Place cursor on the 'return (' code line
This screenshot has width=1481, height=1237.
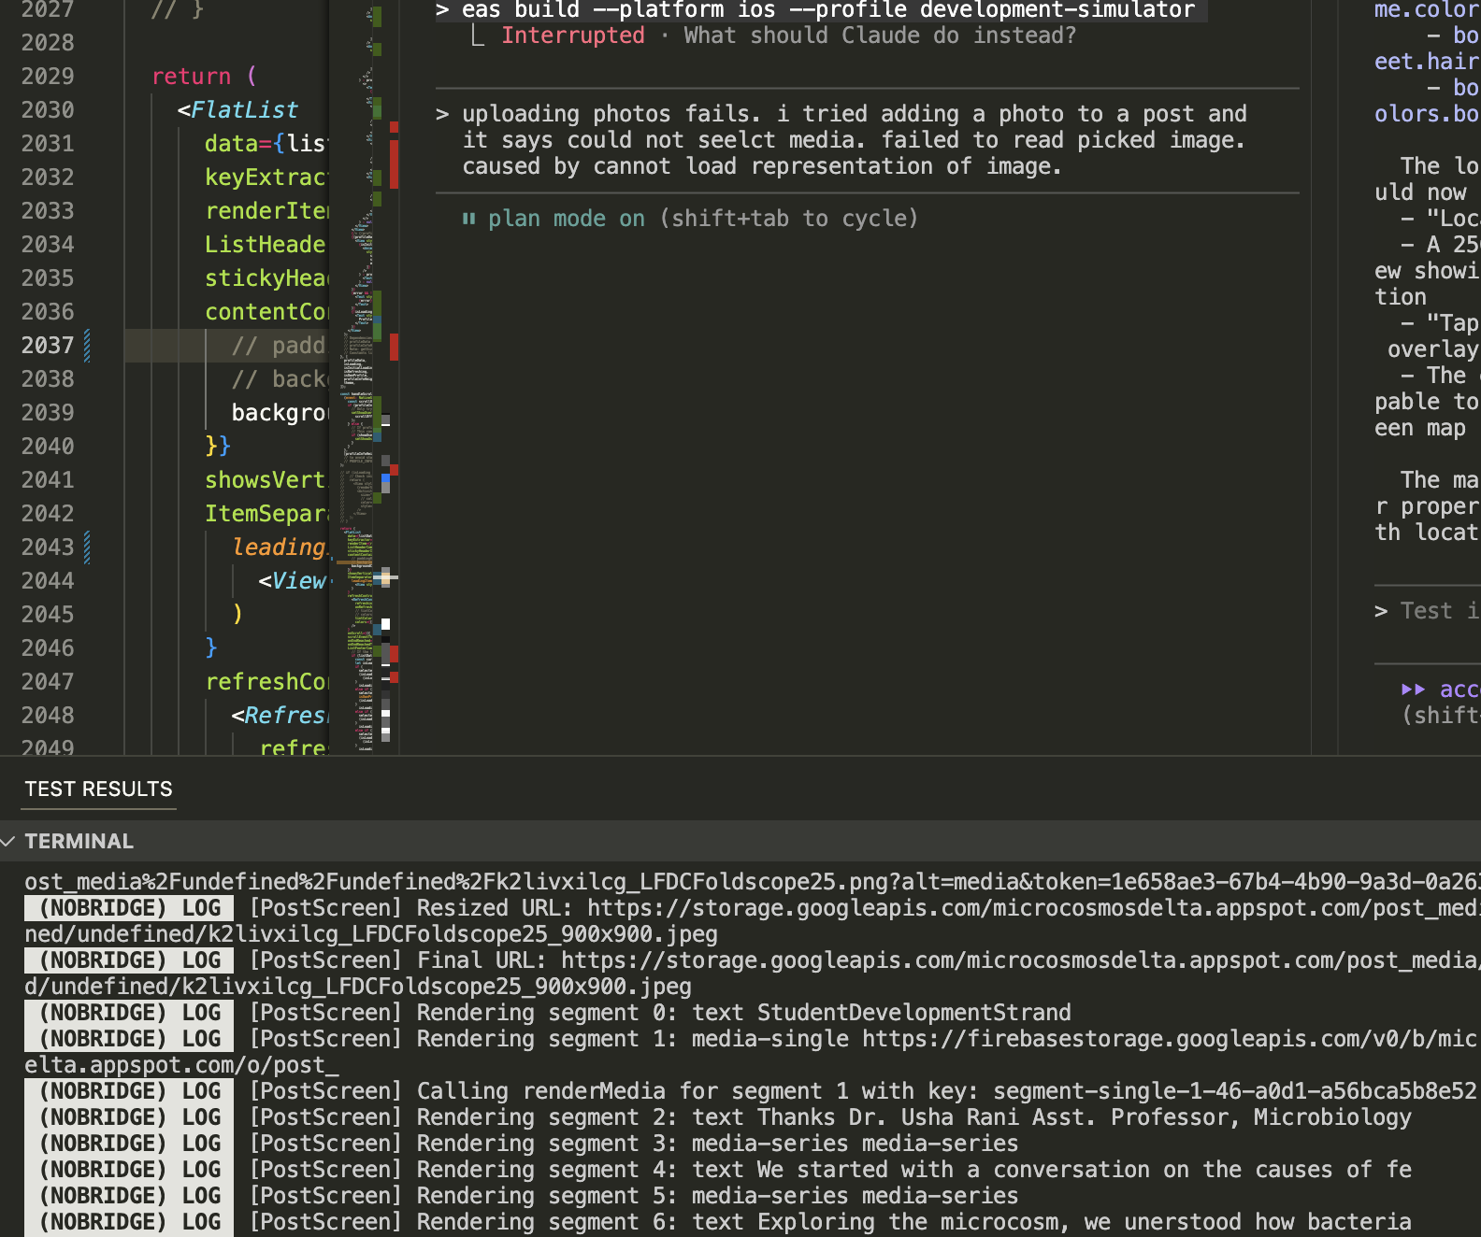[x=204, y=77]
